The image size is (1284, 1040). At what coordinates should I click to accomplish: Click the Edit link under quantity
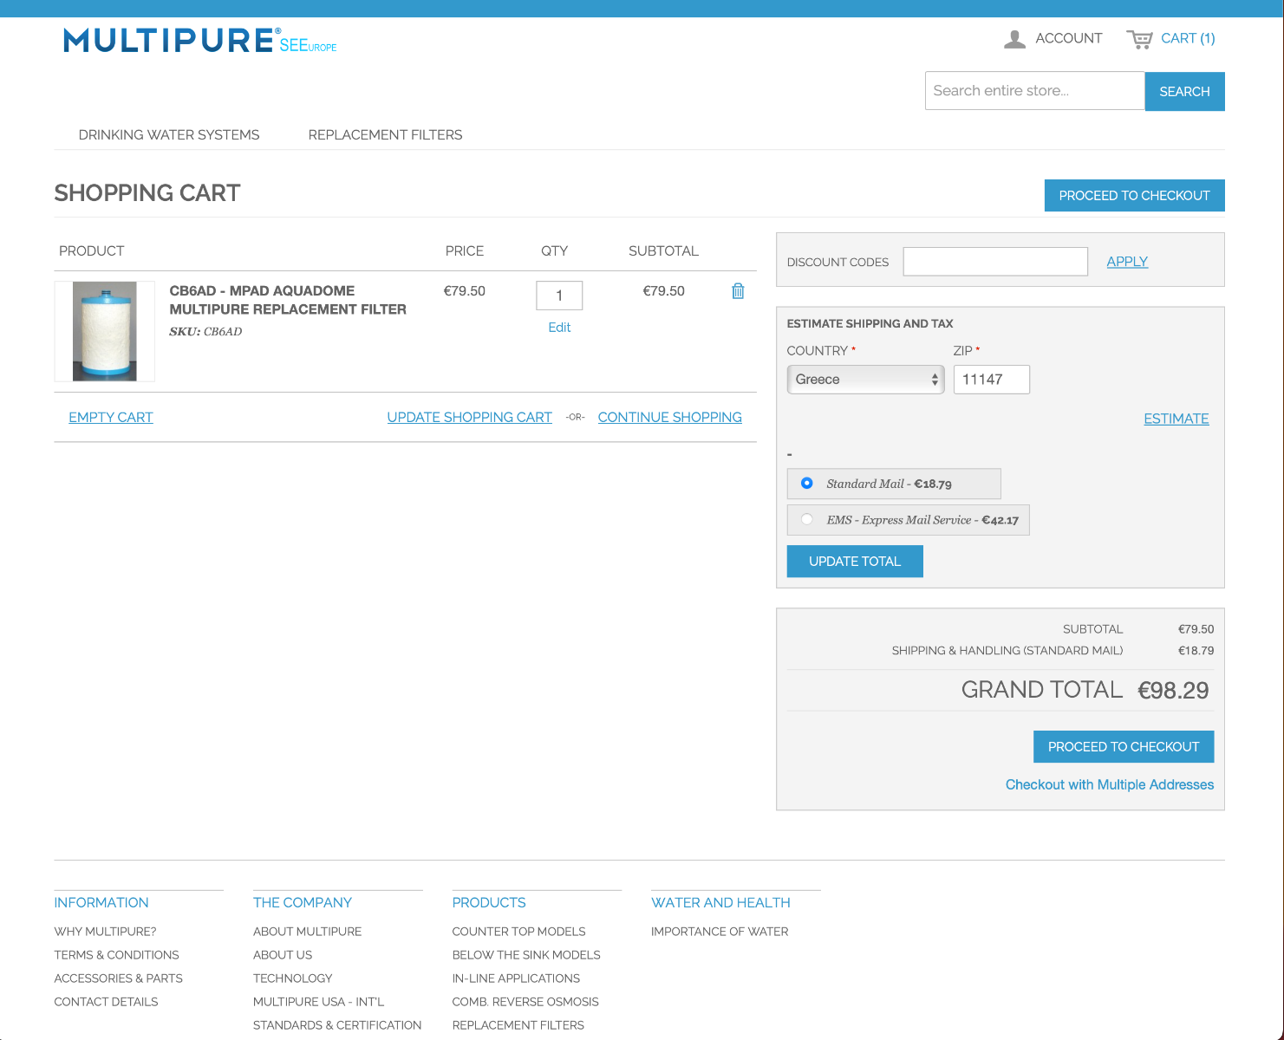tap(559, 328)
